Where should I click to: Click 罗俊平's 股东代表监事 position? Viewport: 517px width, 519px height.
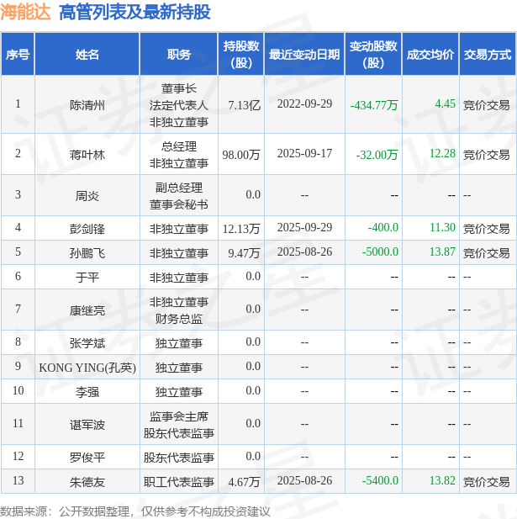[x=178, y=458]
